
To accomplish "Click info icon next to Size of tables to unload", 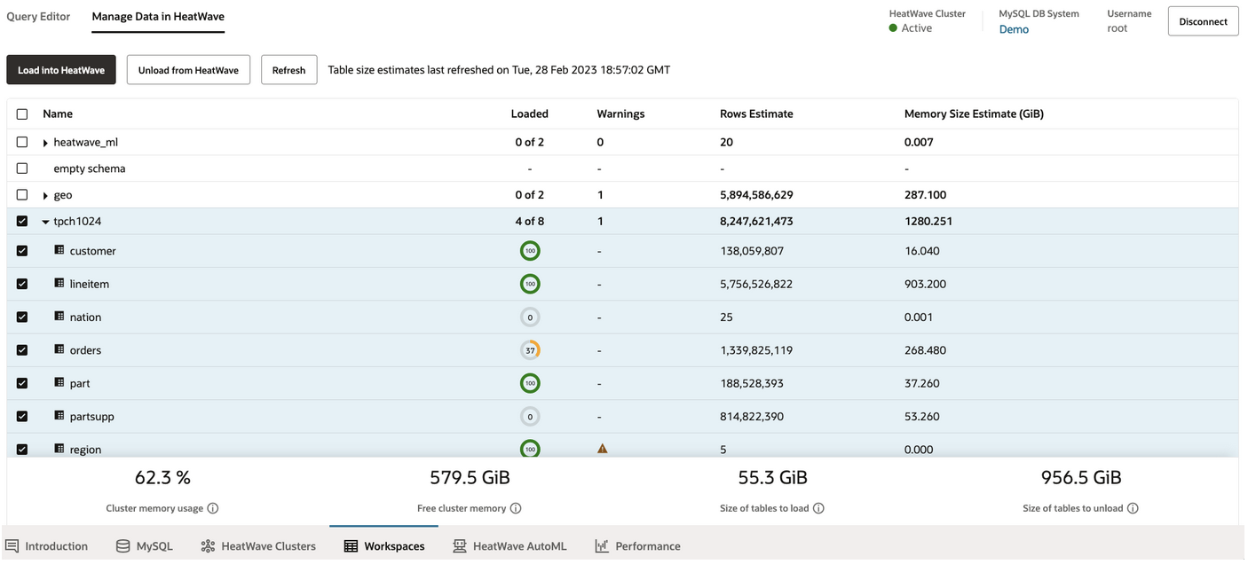I will 1133,508.
